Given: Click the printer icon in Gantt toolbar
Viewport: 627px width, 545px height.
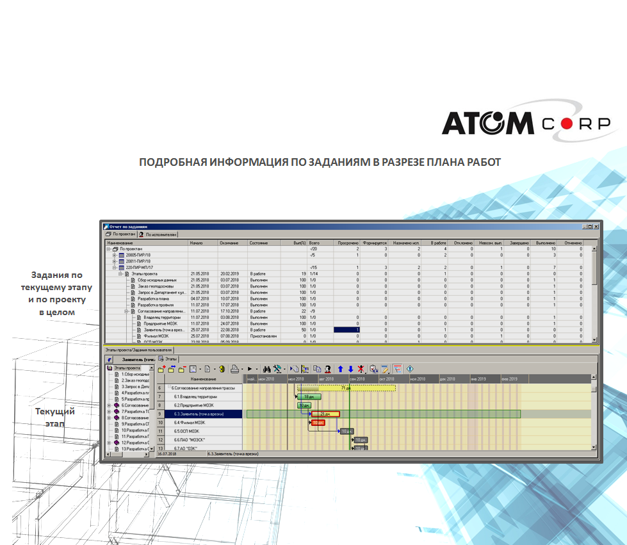Looking at the screenshot, I should click(235, 369).
